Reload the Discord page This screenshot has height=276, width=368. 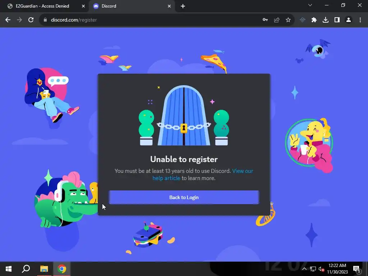tap(31, 20)
